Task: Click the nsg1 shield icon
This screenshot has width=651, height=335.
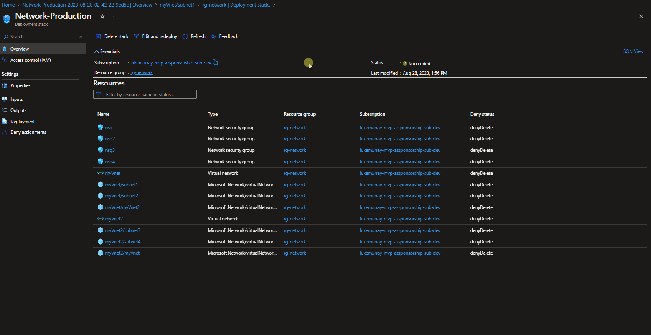Action: coord(101,128)
